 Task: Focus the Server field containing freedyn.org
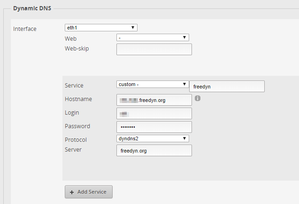coord(154,151)
